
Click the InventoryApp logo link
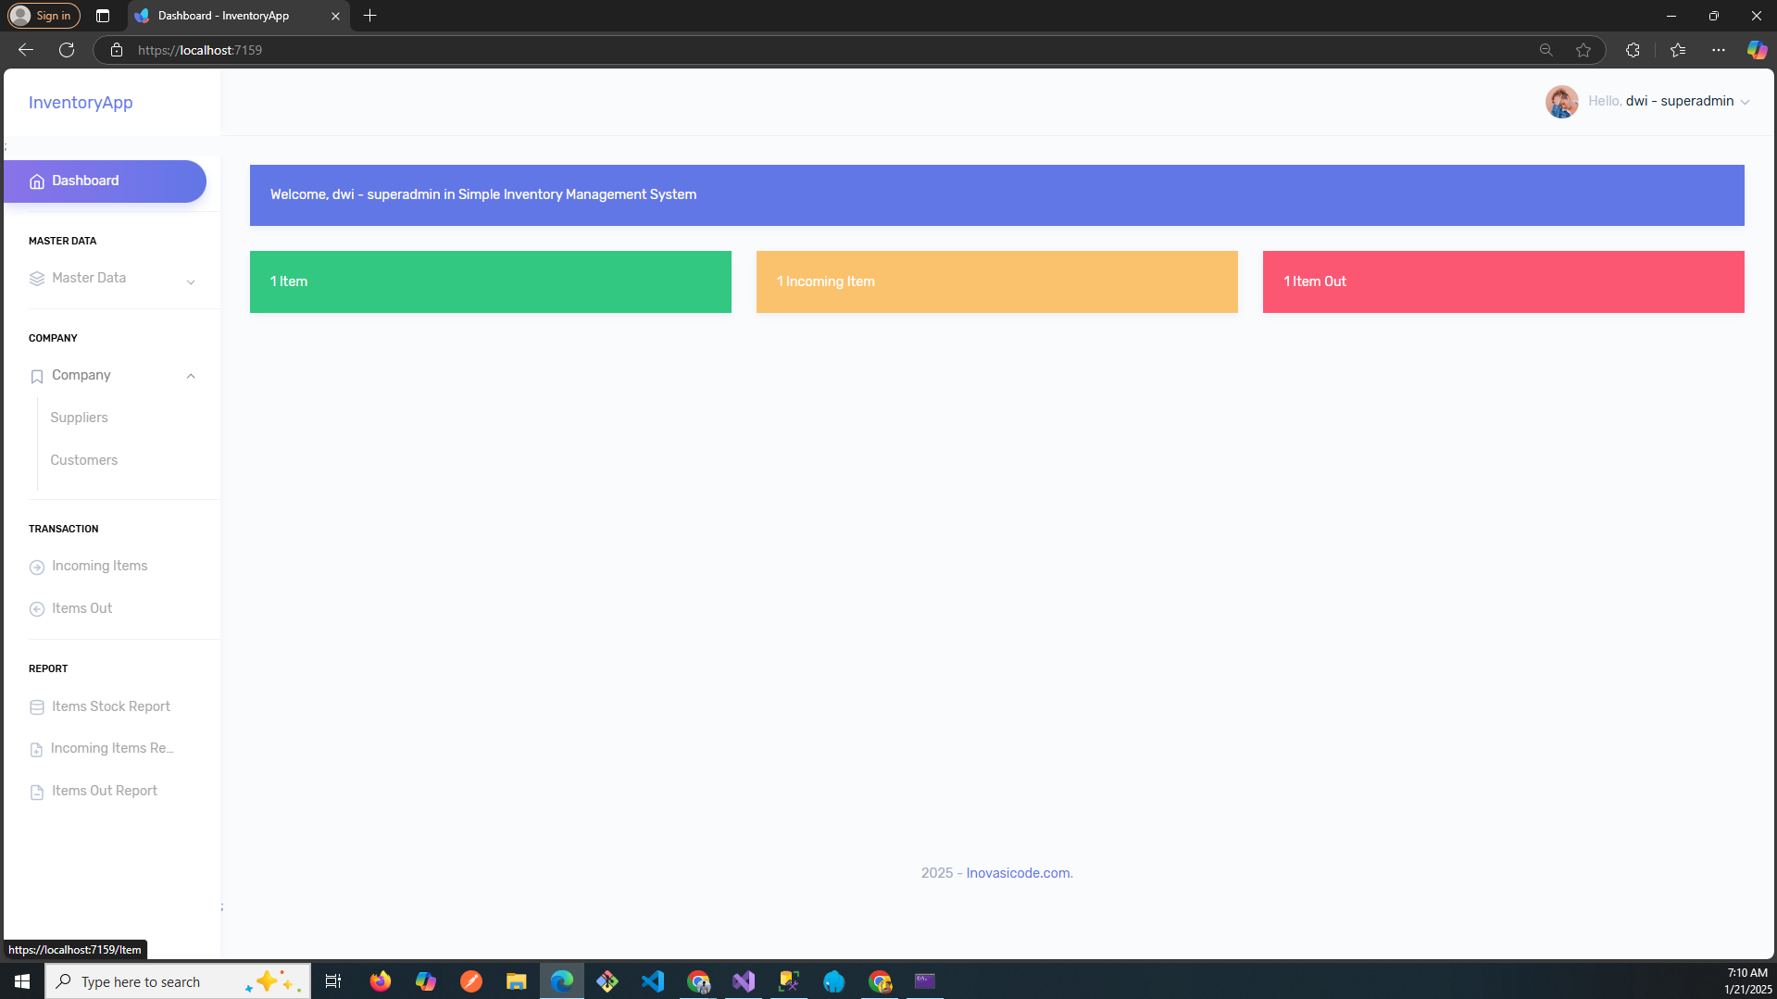[x=81, y=103]
